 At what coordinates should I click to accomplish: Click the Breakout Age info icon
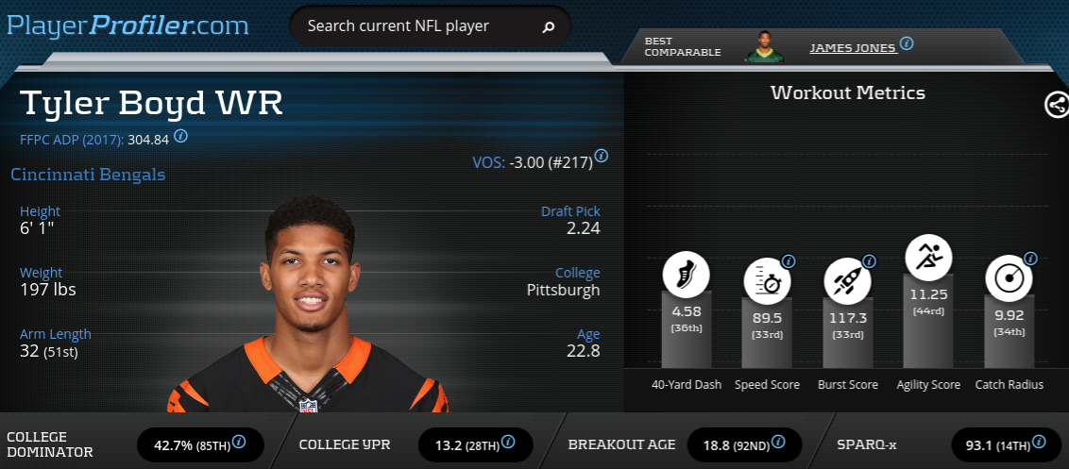tap(778, 442)
